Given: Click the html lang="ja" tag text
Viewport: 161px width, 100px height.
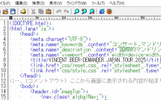Looking at the screenshot, I should click(x=30, y=29).
